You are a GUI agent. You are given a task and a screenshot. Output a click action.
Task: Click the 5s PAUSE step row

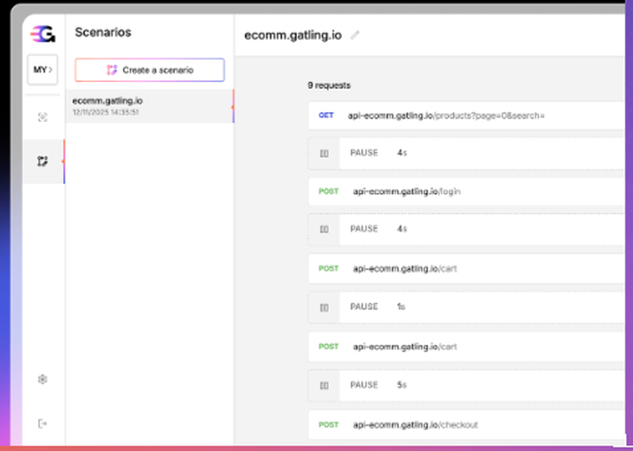tap(443, 385)
